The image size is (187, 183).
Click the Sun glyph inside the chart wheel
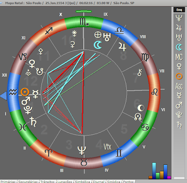[25, 92]
